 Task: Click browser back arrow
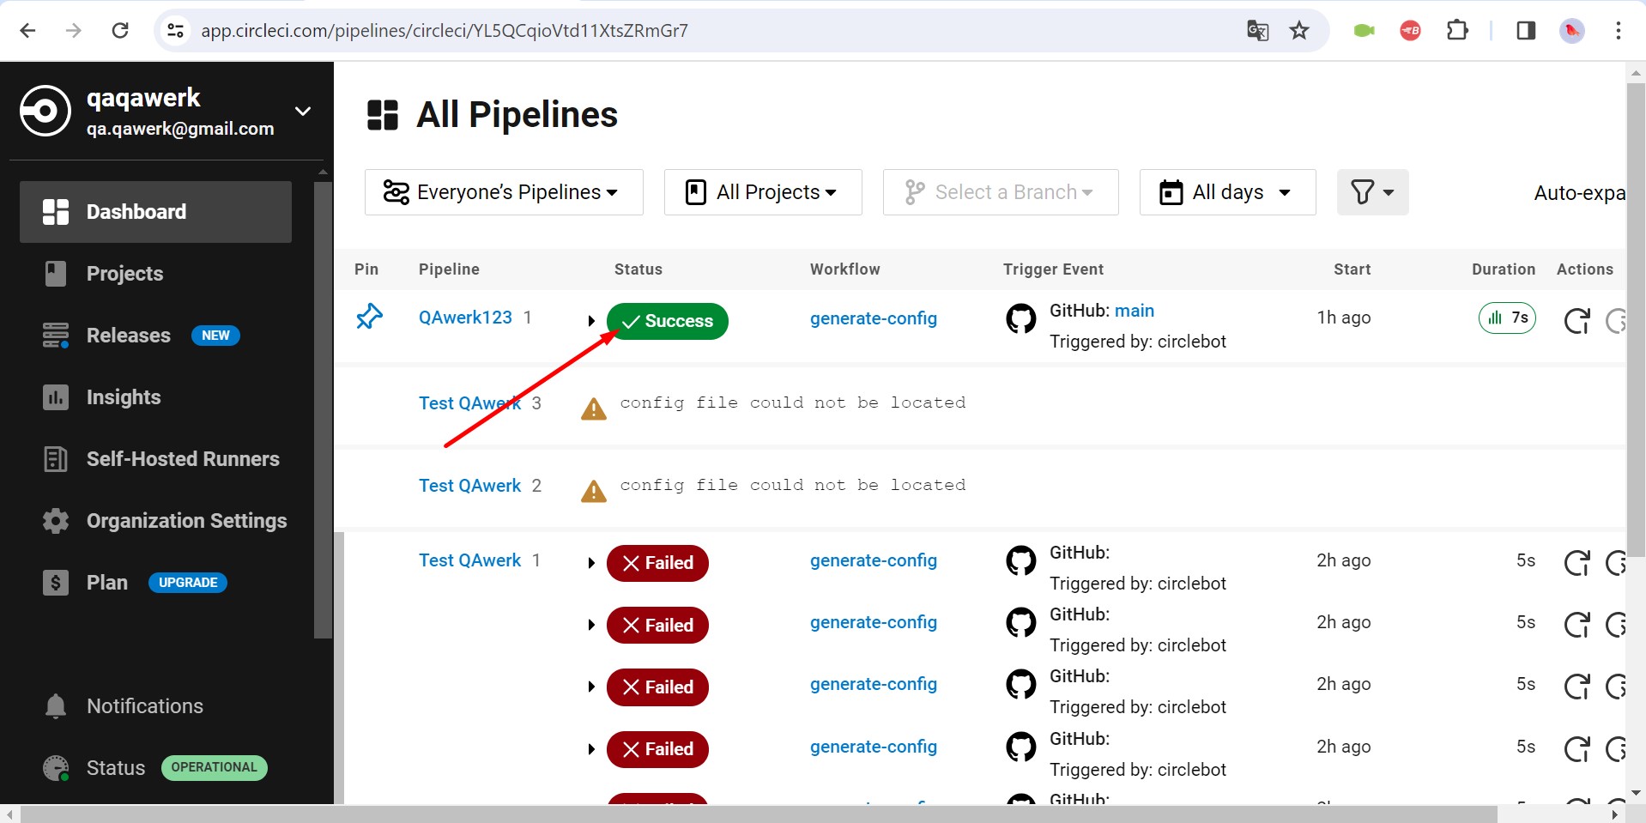pos(27,31)
